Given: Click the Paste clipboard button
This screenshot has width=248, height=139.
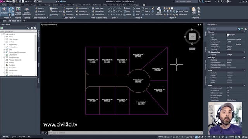Looking at the screenshot, I should [194, 10].
